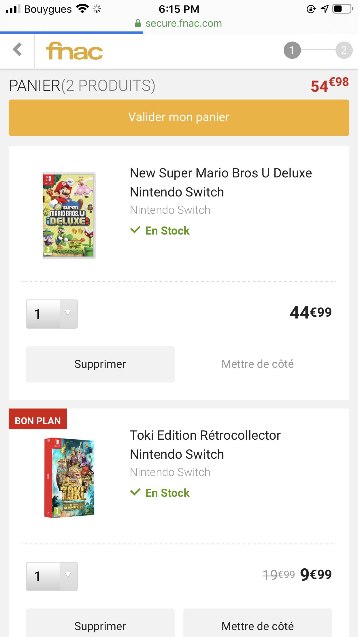Tap the Wi-Fi status icon
Viewport: 358px width, 637px height.
[x=82, y=9]
